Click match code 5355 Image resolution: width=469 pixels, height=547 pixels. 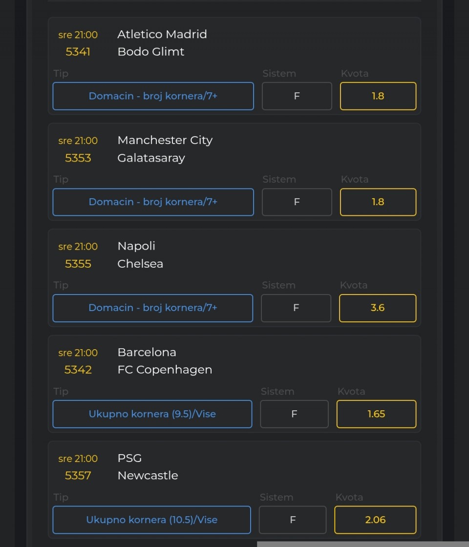[78, 264]
